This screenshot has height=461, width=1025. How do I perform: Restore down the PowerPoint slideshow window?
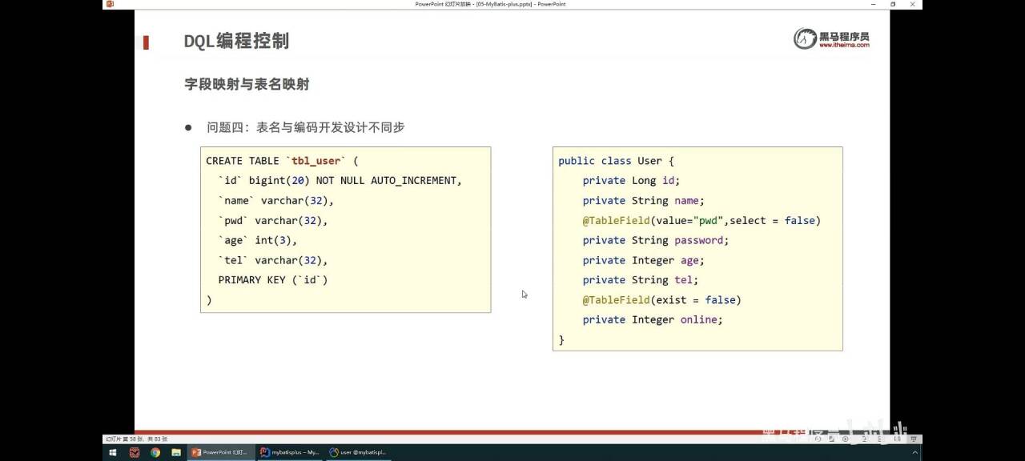pos(893,4)
